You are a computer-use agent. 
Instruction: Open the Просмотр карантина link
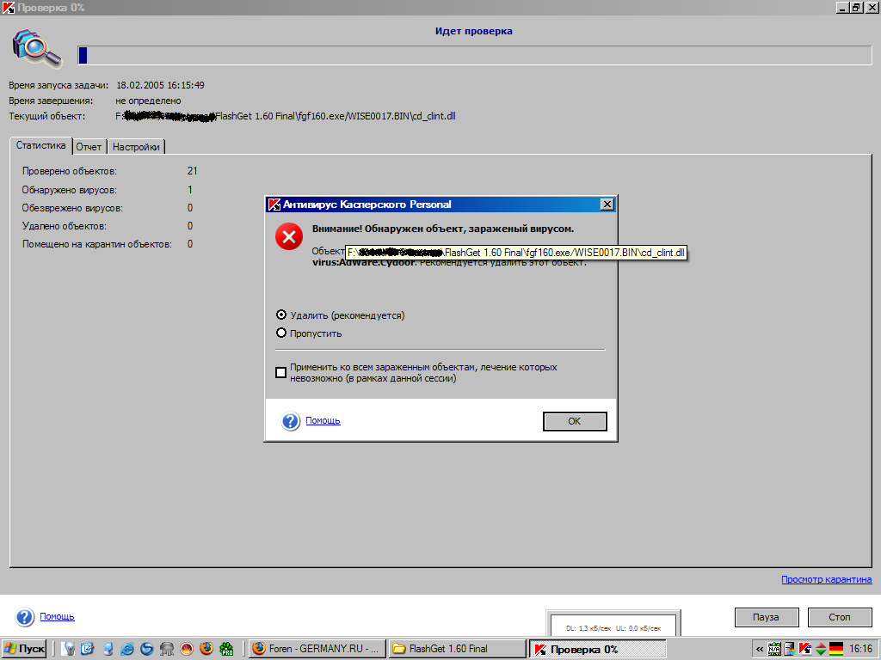827,579
